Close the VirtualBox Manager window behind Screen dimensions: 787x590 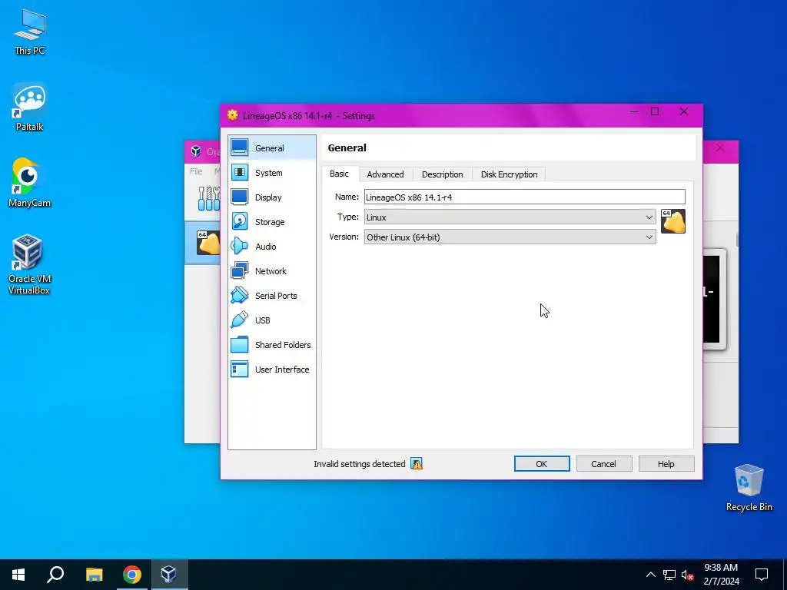coord(720,148)
